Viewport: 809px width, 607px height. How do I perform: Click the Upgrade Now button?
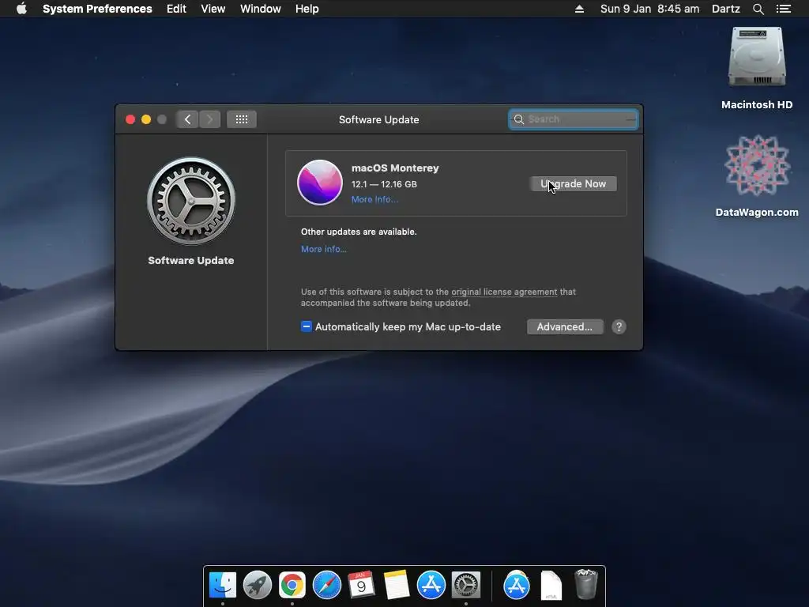pyautogui.click(x=573, y=183)
